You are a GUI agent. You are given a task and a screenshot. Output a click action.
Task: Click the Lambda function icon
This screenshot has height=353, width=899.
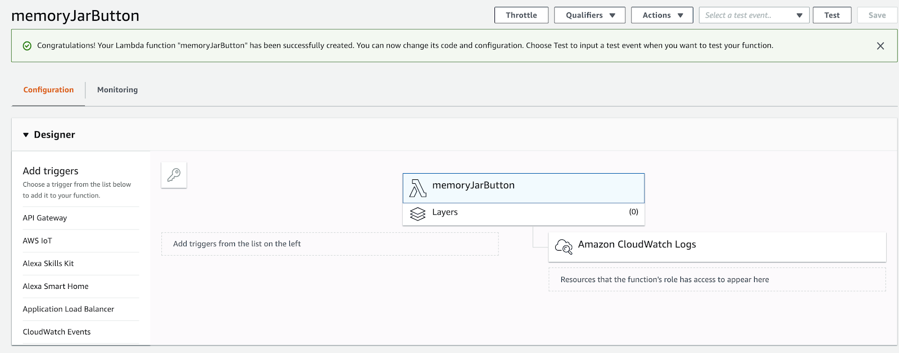click(x=417, y=188)
